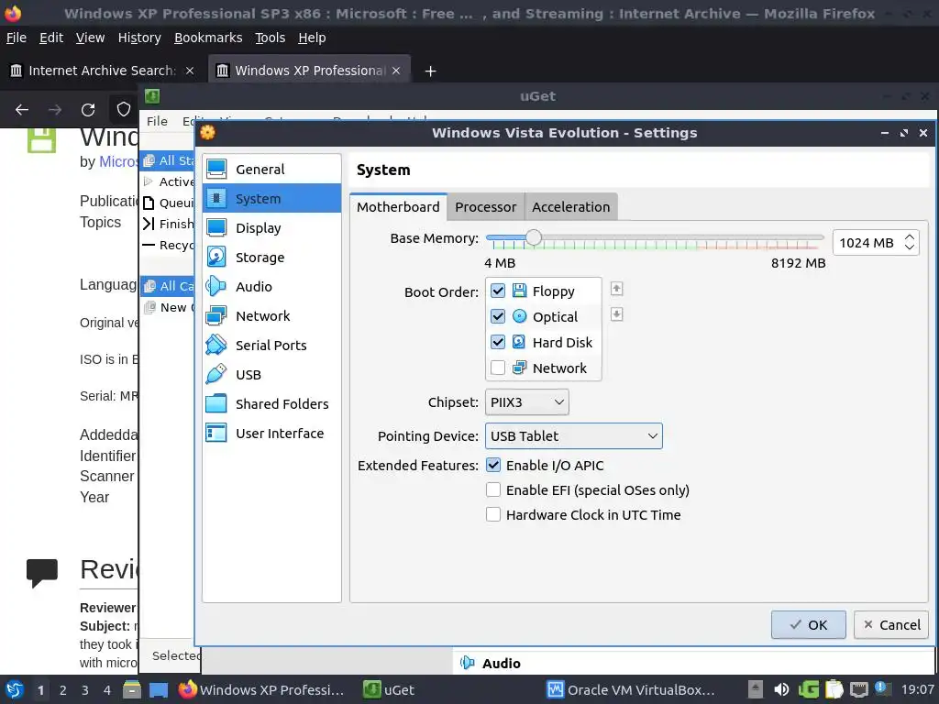The width and height of the screenshot is (939, 704).
Task: Uncheck the Hard Disk boot checkbox
Action: click(x=498, y=342)
